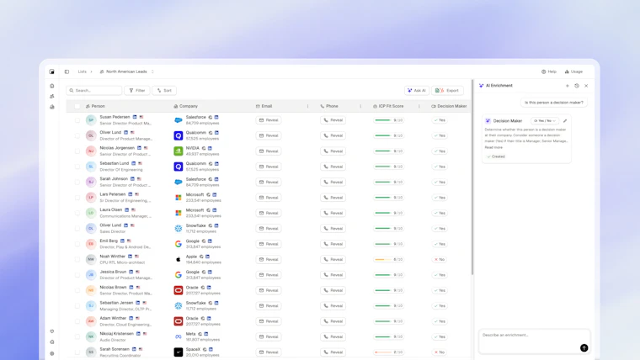Reveal Nicolas Jorgensen's phone number

point(333,151)
